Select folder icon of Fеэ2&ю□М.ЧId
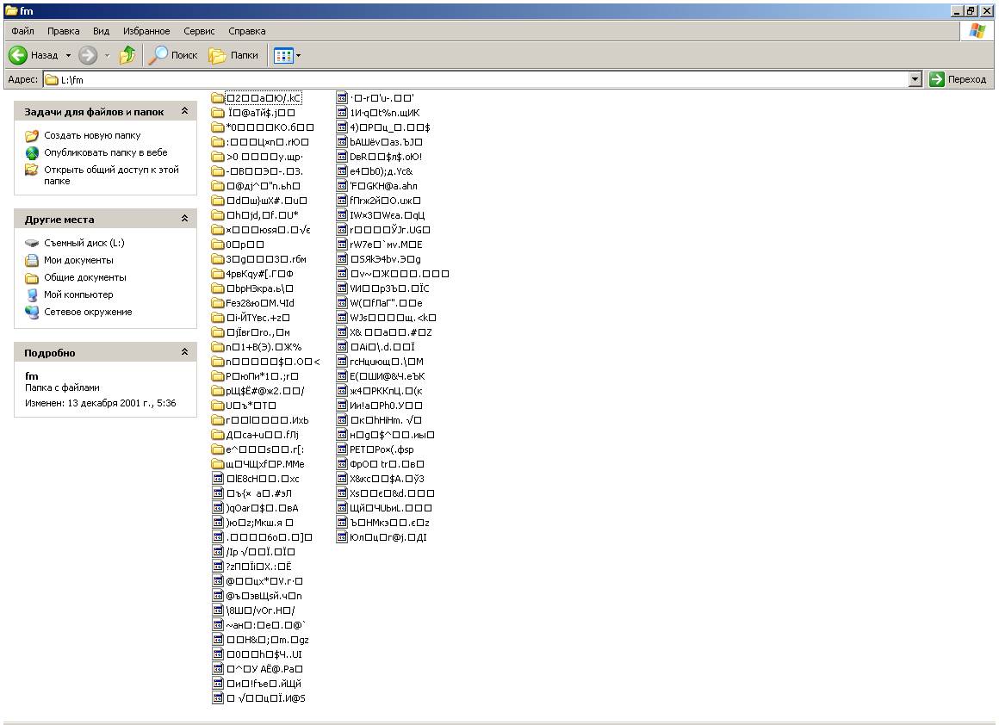The height and width of the screenshot is (725, 999). [217, 303]
